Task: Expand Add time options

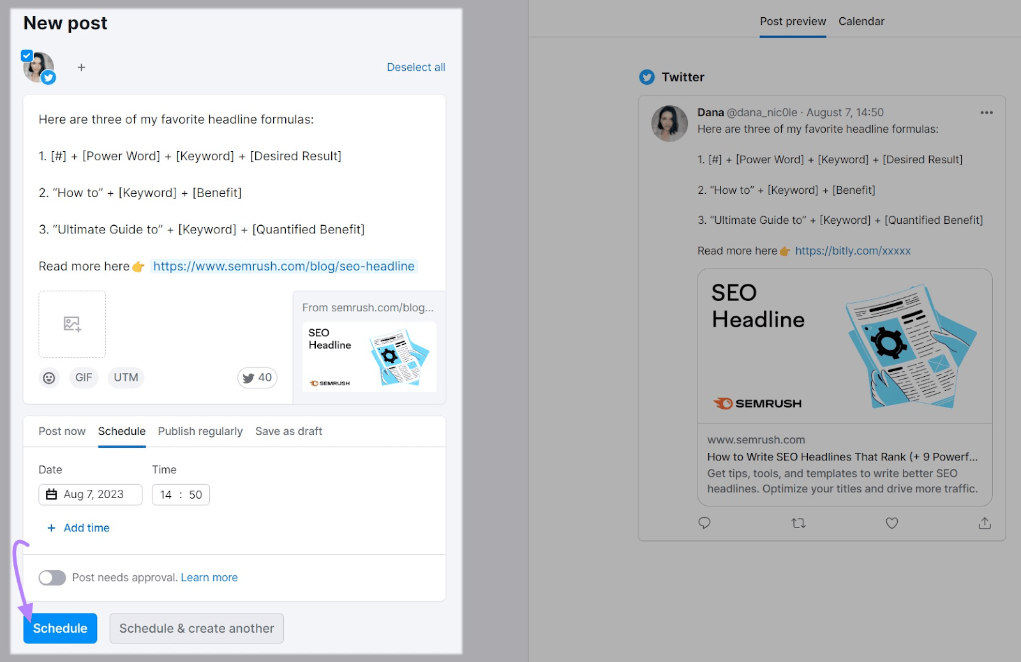Action: 78,527
